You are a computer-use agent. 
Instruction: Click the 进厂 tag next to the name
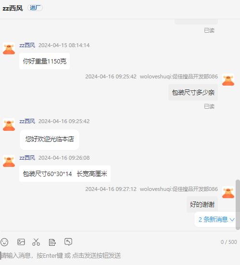pyautogui.click(x=35, y=8)
